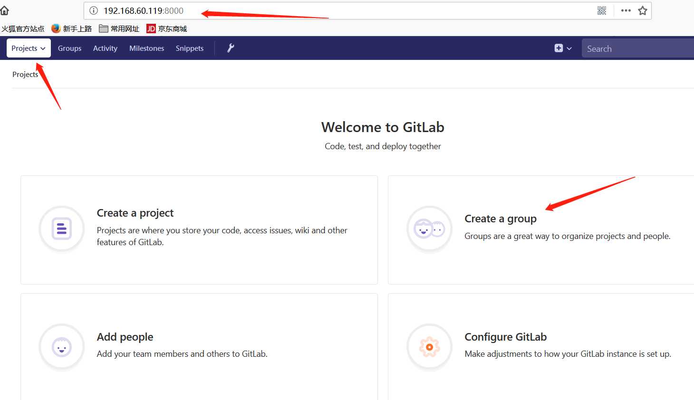The height and width of the screenshot is (400, 694).
Task: Click 'Make adjustments to how your GitLab' text
Action: click(568, 354)
